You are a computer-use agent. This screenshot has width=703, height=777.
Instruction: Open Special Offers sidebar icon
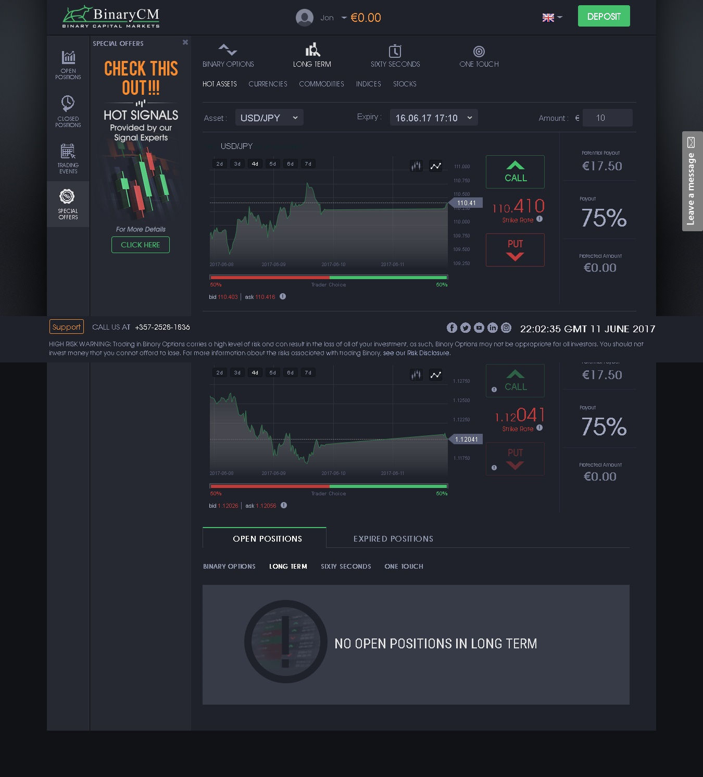[x=67, y=203]
